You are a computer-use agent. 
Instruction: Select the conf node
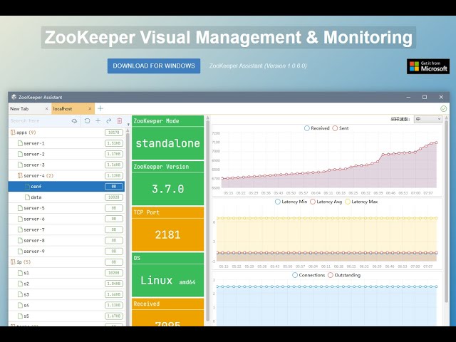point(66,187)
